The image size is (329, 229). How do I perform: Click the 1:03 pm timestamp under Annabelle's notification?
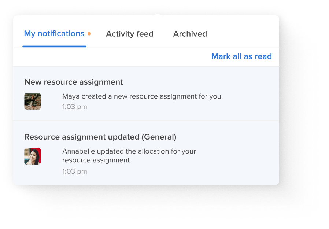(x=75, y=171)
